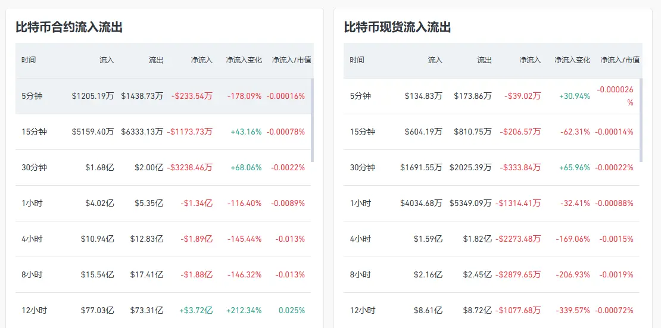Click spot inflow $134.83万

[x=423, y=96]
